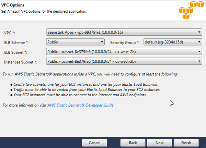Click the window resize grip in corner

204,146
